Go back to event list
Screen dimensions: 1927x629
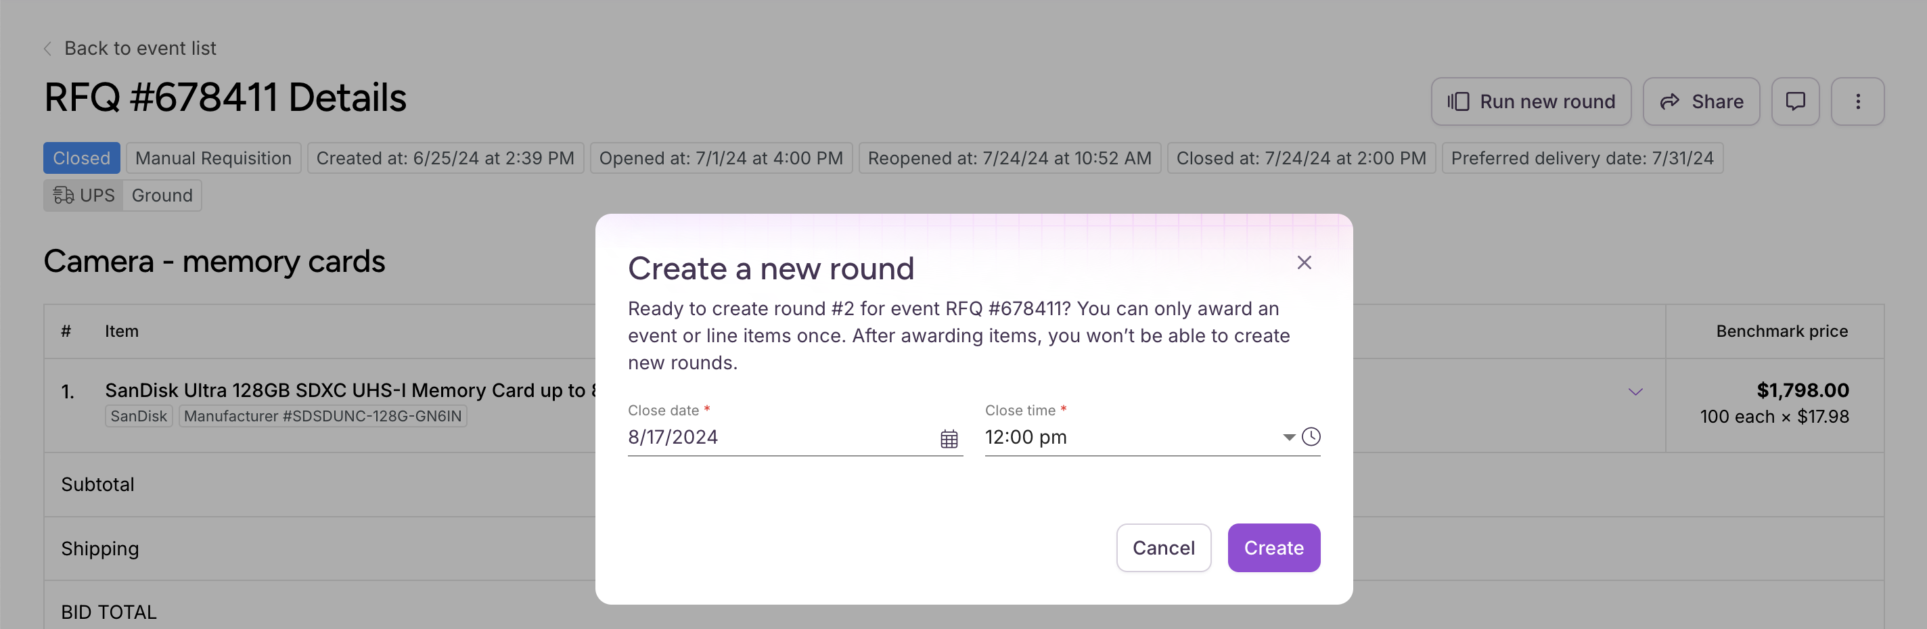[140, 49]
